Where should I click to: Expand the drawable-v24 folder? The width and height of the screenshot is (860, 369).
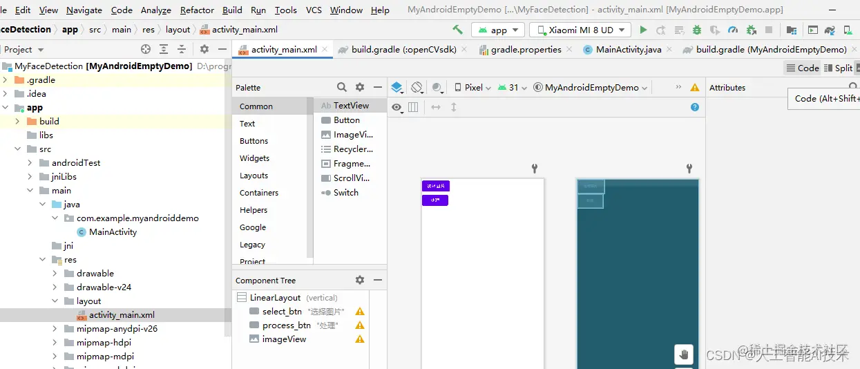point(55,287)
